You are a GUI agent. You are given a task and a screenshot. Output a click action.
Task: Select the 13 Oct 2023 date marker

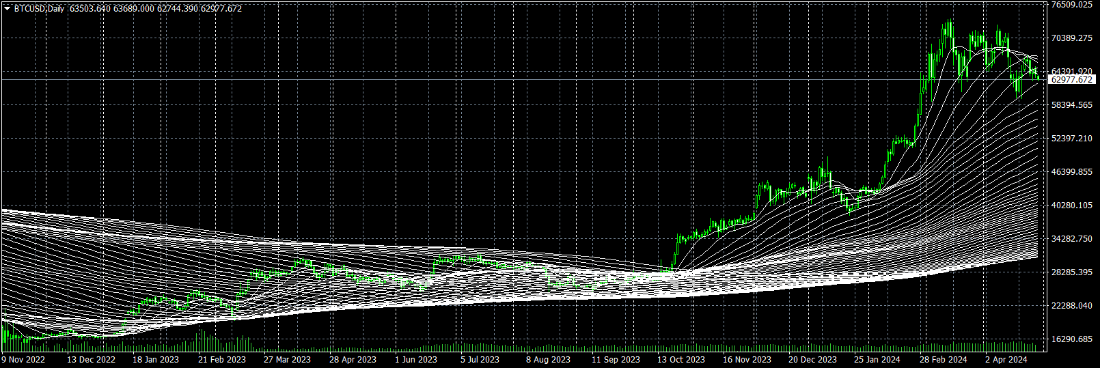[x=681, y=360]
